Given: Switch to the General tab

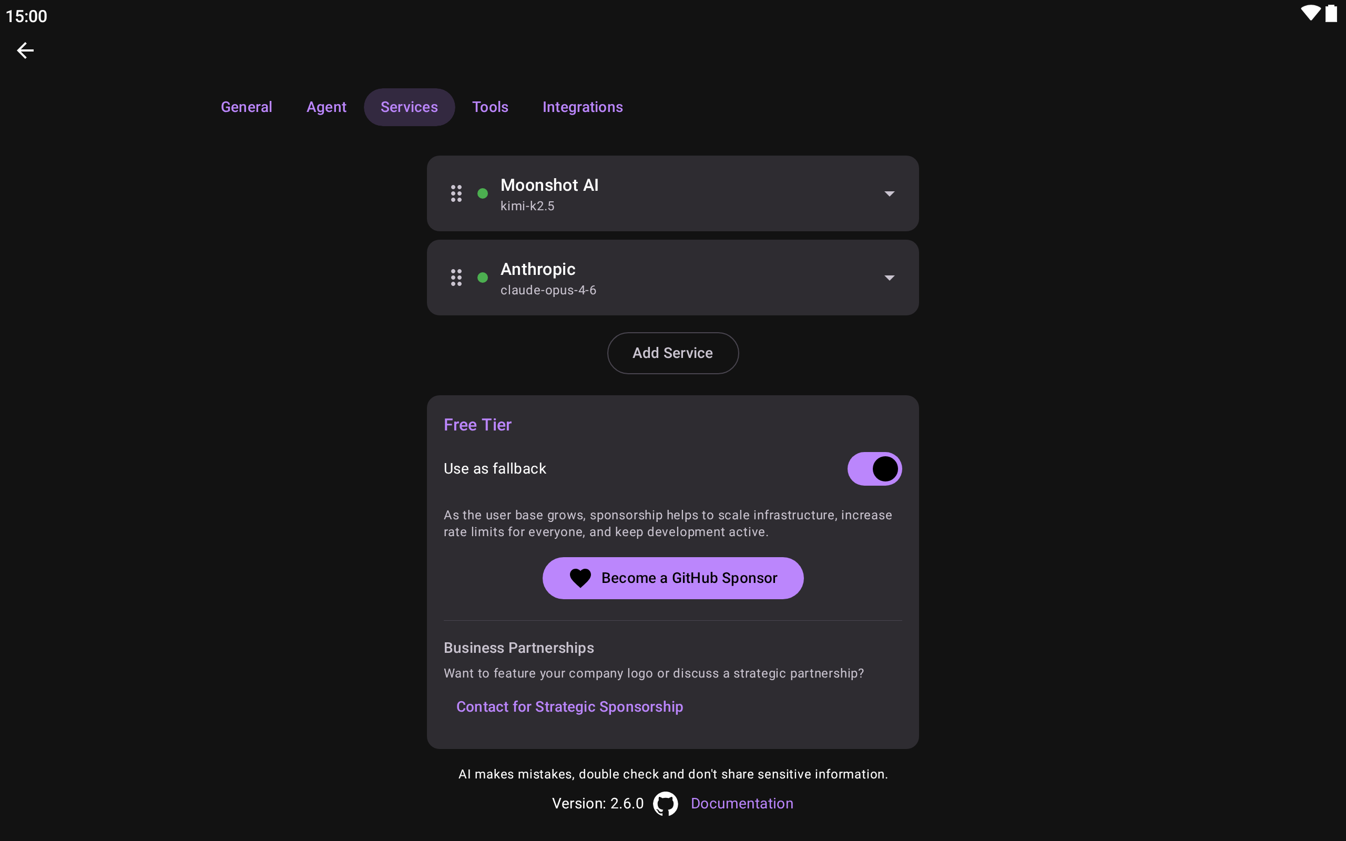Looking at the screenshot, I should [247, 107].
